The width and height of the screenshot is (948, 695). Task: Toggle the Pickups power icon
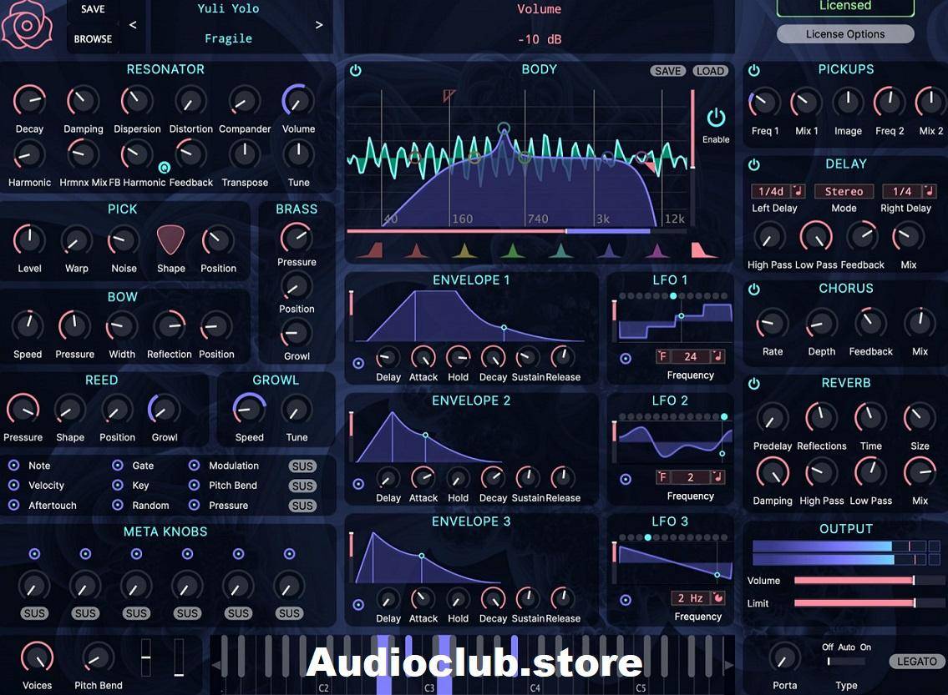pos(754,71)
